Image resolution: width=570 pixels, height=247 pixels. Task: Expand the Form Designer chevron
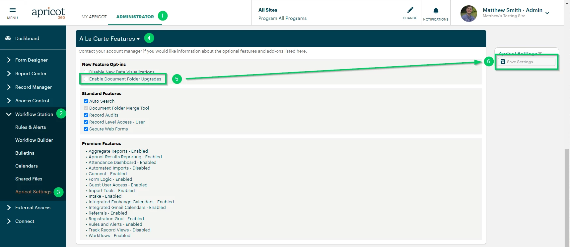coord(9,60)
